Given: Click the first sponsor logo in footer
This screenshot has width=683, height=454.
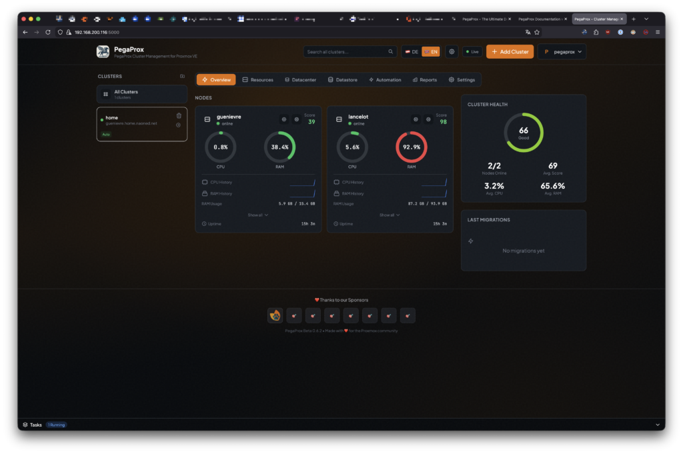Looking at the screenshot, I should [x=275, y=315].
